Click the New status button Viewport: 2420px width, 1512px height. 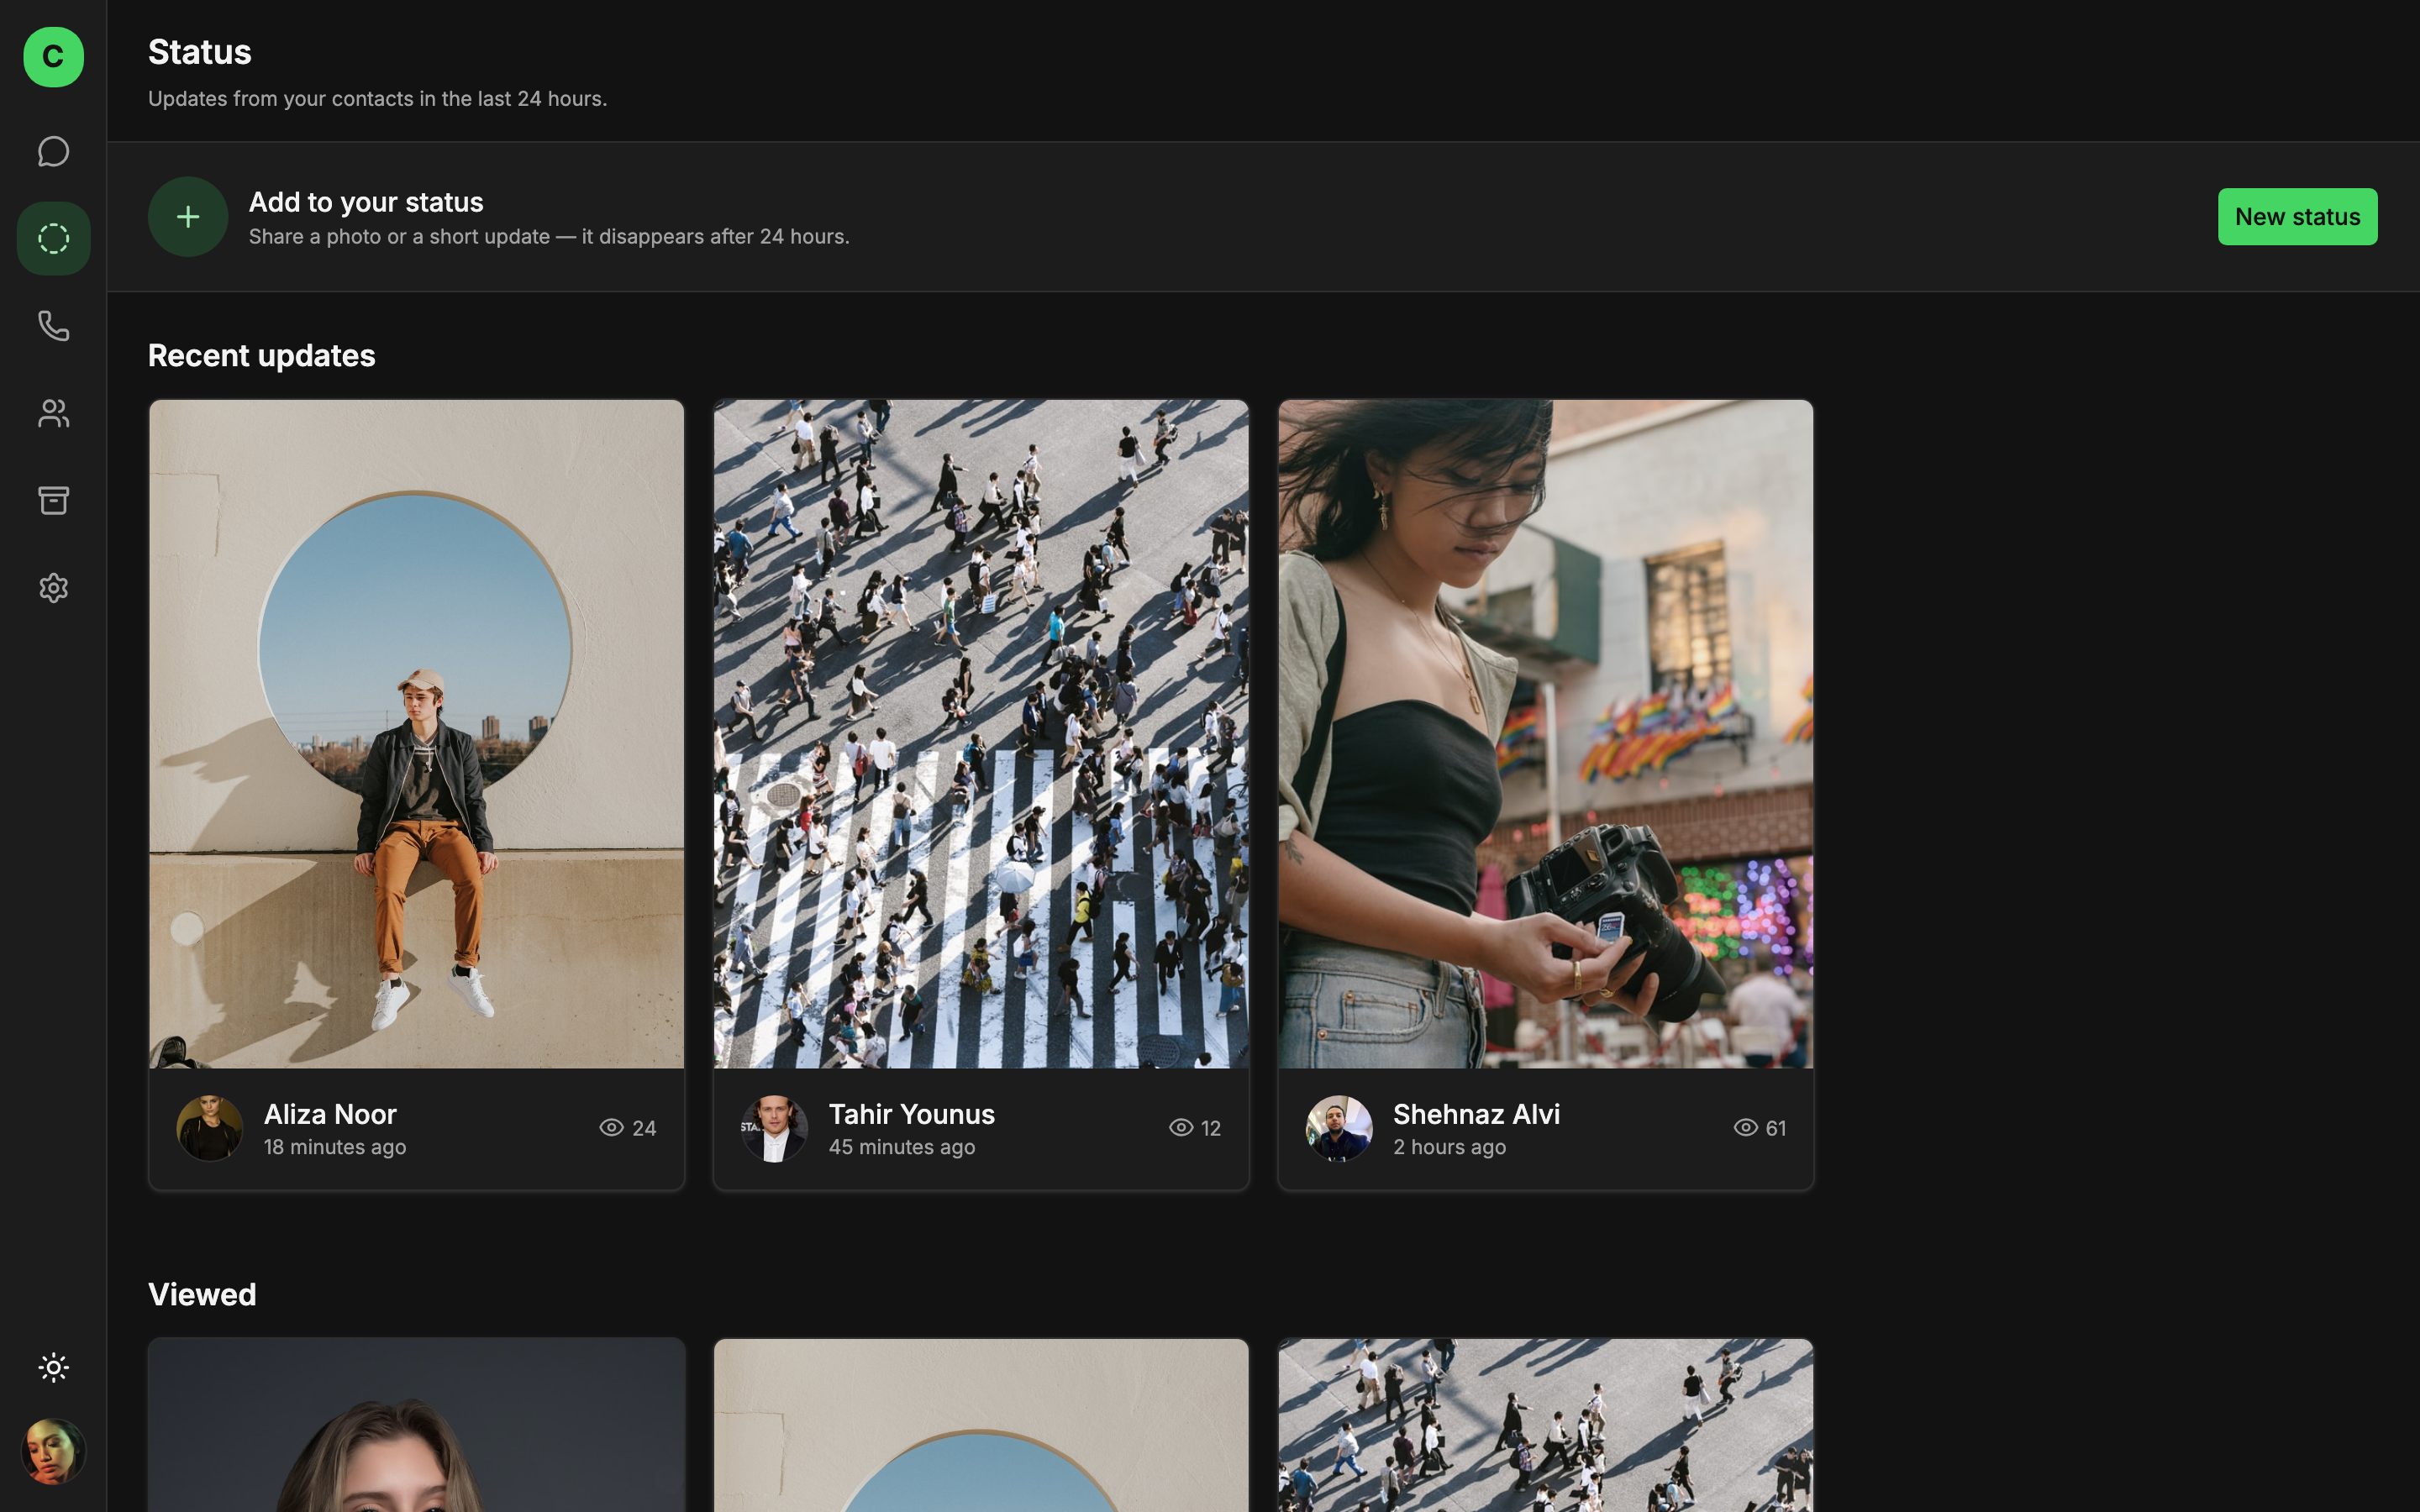coord(2297,217)
